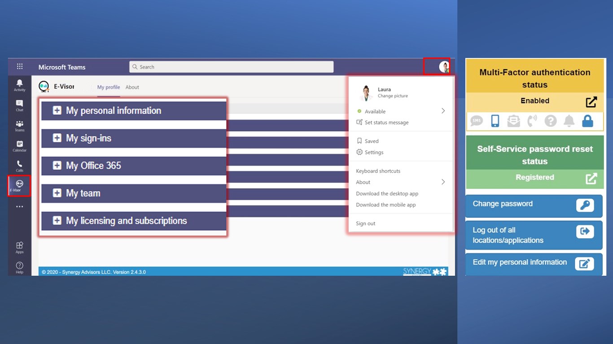This screenshot has height=344, width=613.
Task: Click the Change password button
Action: 534,206
